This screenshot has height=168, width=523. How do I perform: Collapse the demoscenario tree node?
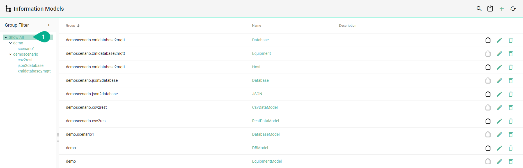tap(10, 54)
